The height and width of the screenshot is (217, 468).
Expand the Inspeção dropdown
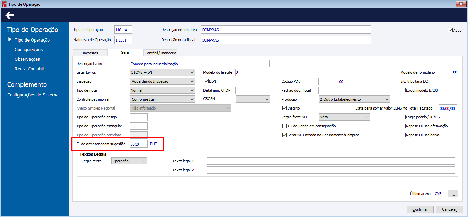163,81
